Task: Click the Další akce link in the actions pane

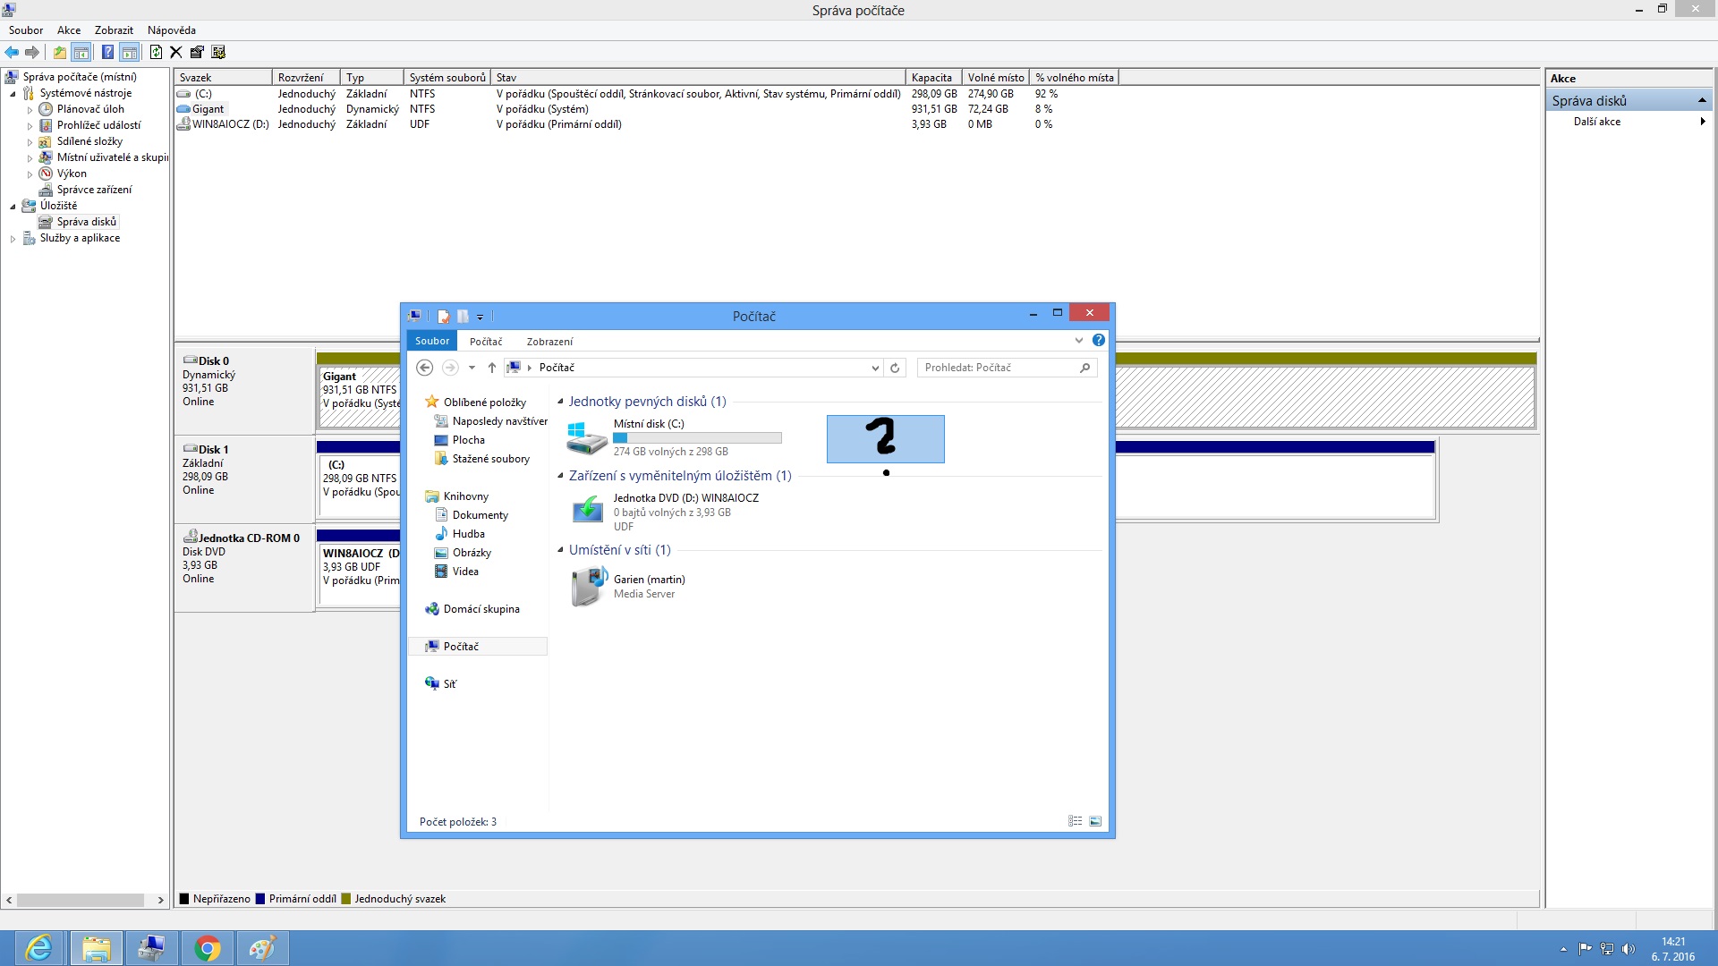Action: (x=1597, y=122)
